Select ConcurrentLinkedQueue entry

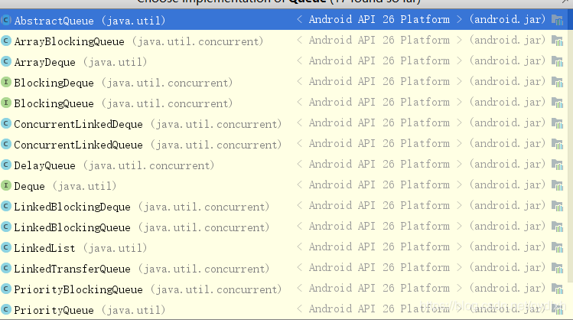pyautogui.click(x=284, y=144)
